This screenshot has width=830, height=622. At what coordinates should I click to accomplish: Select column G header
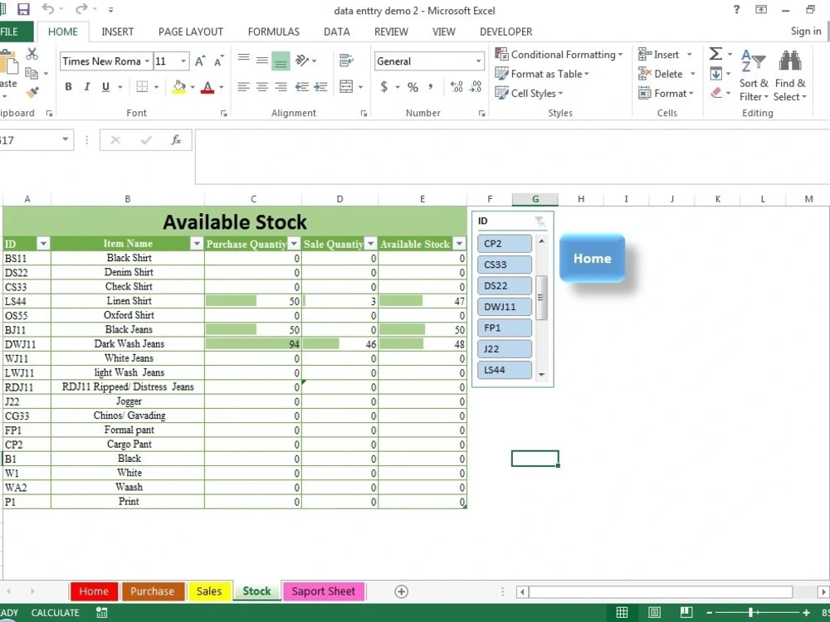click(535, 199)
